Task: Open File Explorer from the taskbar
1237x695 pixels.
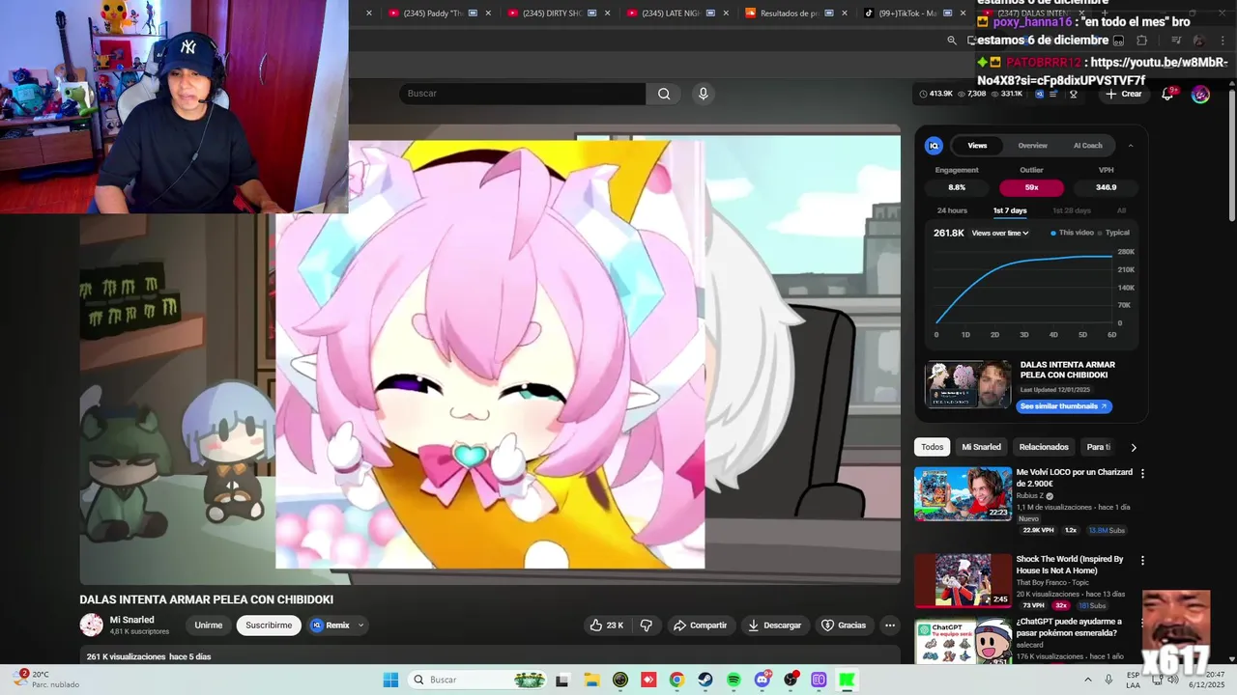Action: (x=591, y=680)
